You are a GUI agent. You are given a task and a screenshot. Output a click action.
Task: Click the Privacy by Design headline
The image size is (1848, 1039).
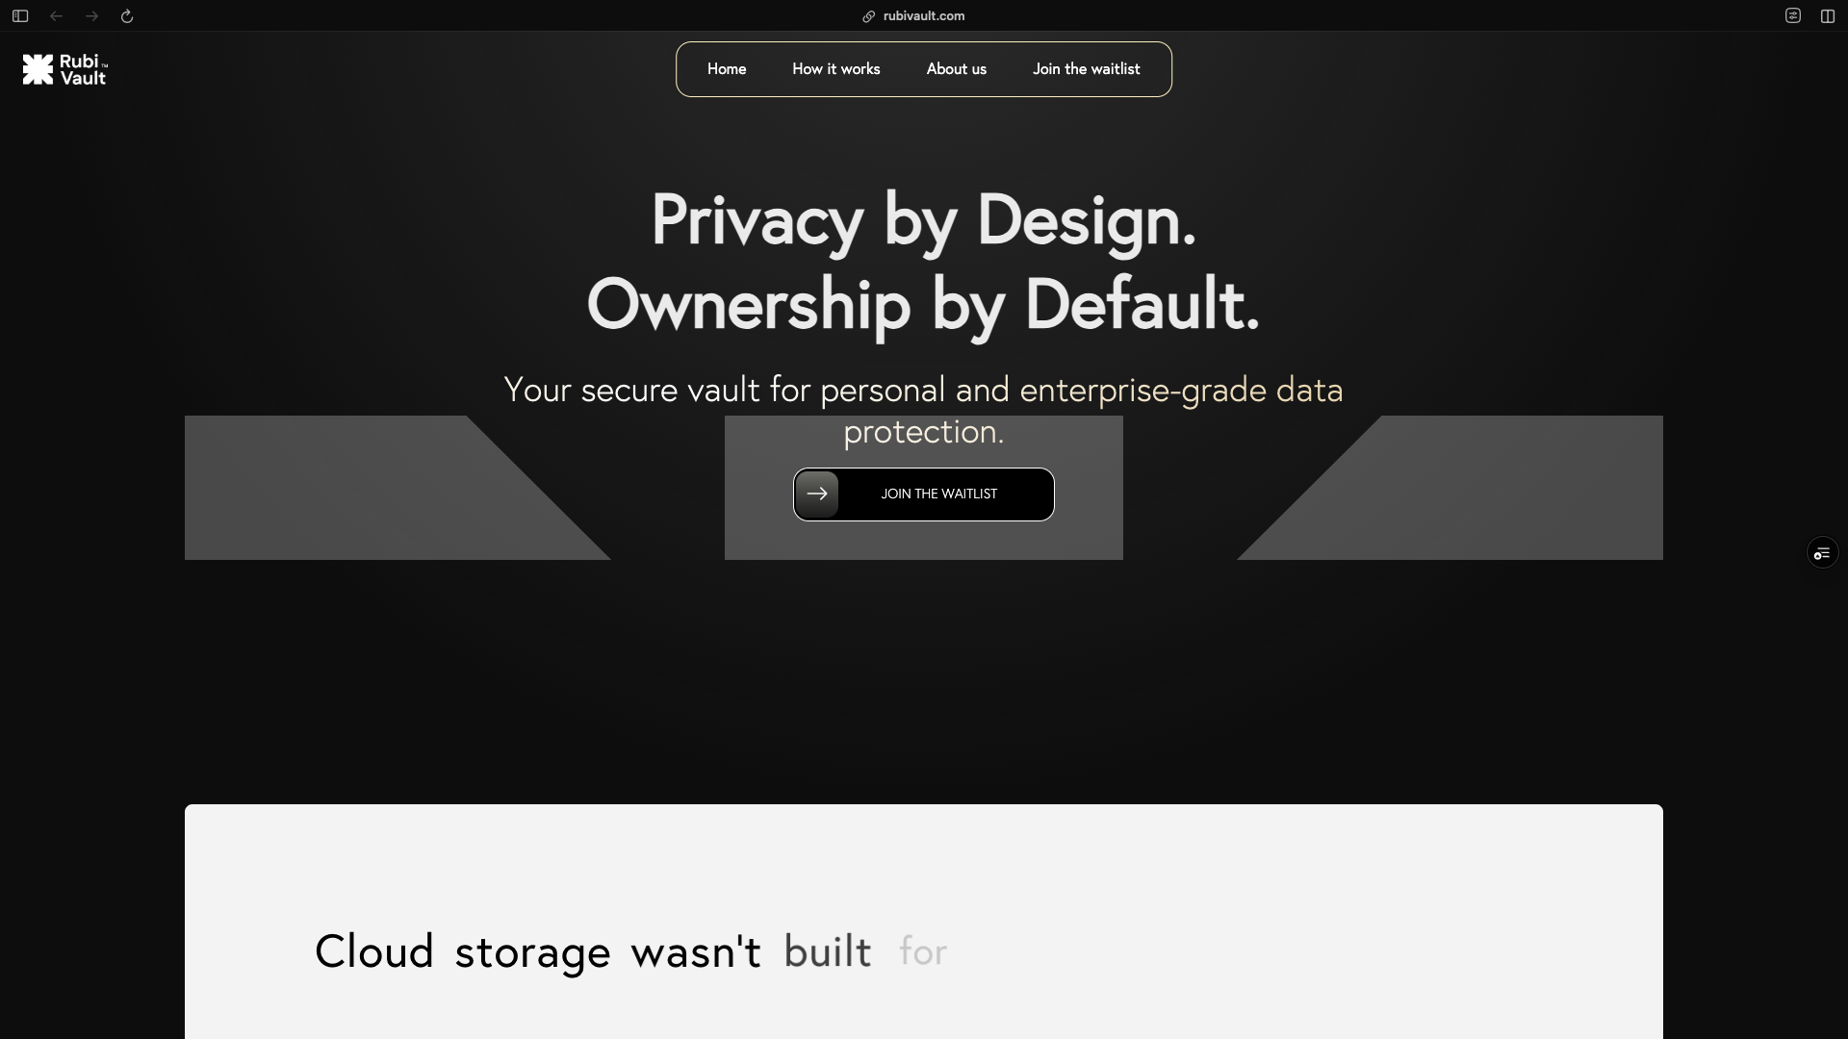point(922,221)
